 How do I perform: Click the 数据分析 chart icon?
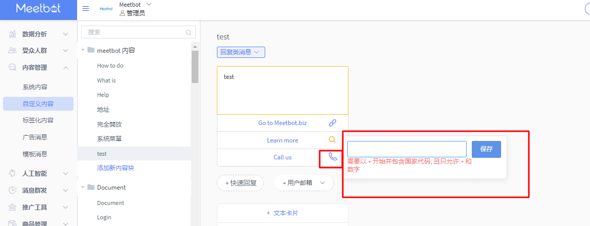click(12, 34)
